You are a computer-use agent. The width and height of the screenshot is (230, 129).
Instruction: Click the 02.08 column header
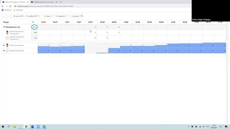[102, 22]
